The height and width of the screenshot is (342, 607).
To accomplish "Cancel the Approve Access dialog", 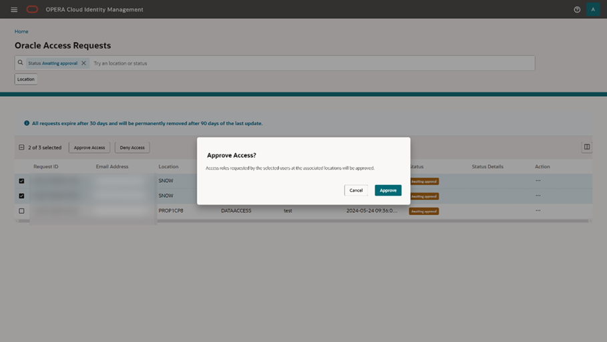I will 356,190.
